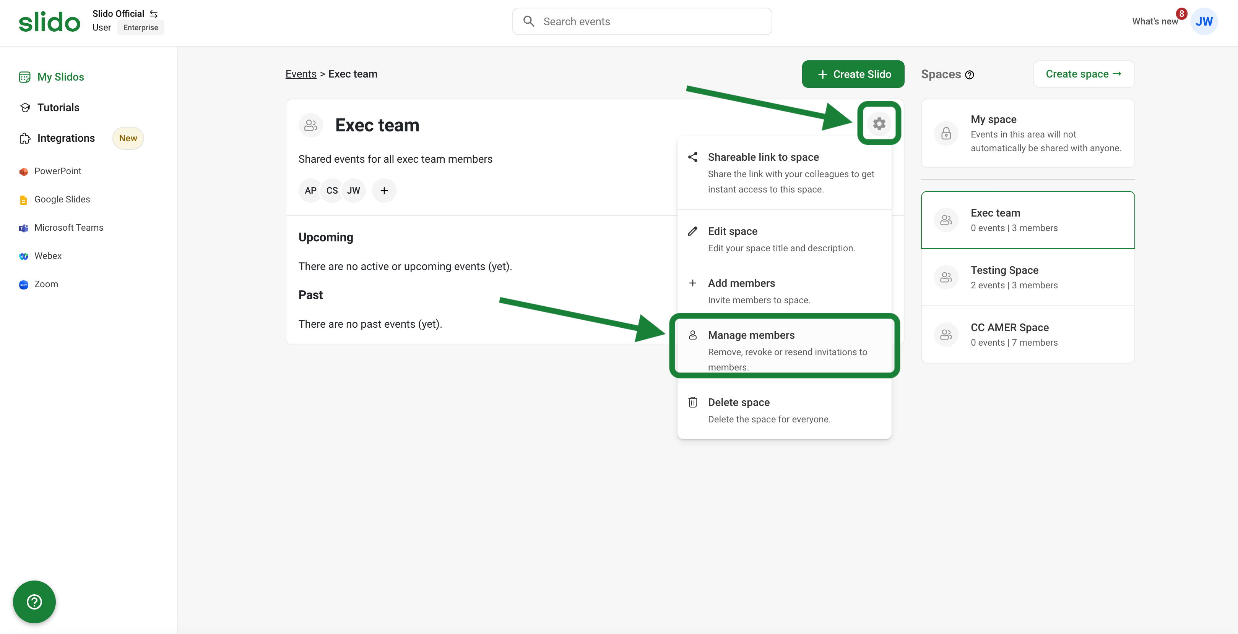Open the What's new link
Image resolution: width=1238 pixels, height=634 pixels.
coord(1154,22)
